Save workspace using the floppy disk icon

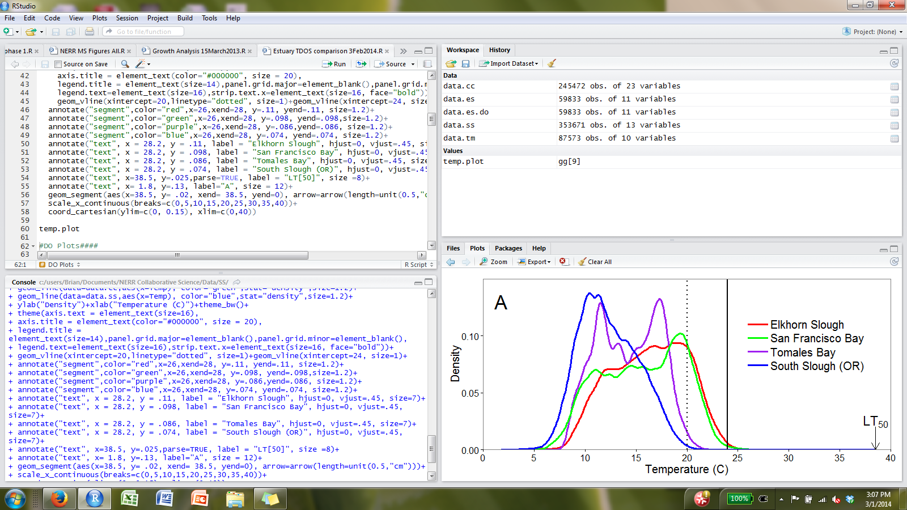pos(465,63)
